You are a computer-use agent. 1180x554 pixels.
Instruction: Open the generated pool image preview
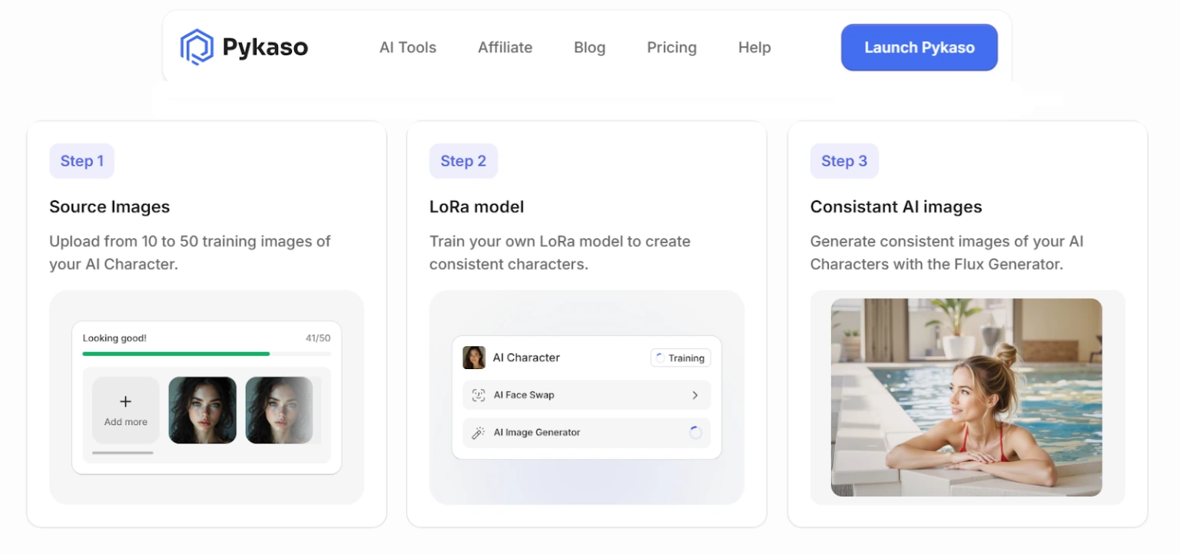click(x=966, y=397)
